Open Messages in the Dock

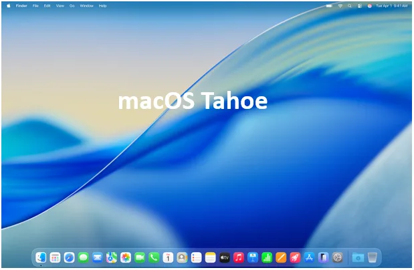(x=83, y=257)
